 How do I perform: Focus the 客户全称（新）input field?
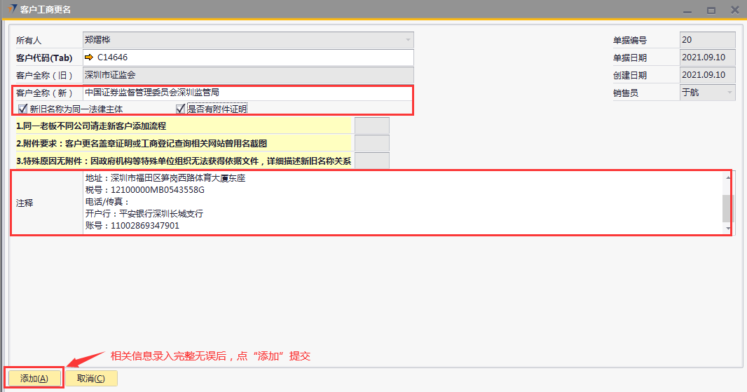[x=247, y=92]
